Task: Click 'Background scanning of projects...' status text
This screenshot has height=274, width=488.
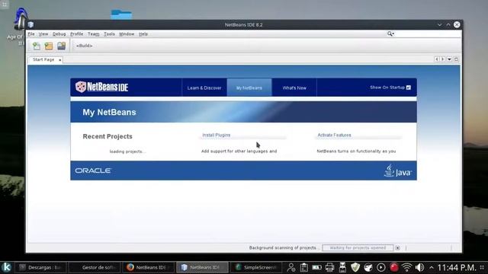Action: coord(284,248)
